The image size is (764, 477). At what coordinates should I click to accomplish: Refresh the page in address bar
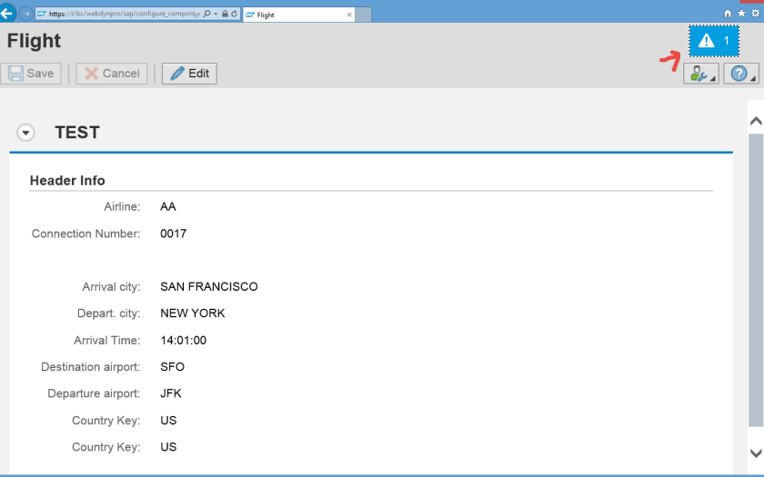[x=235, y=14]
